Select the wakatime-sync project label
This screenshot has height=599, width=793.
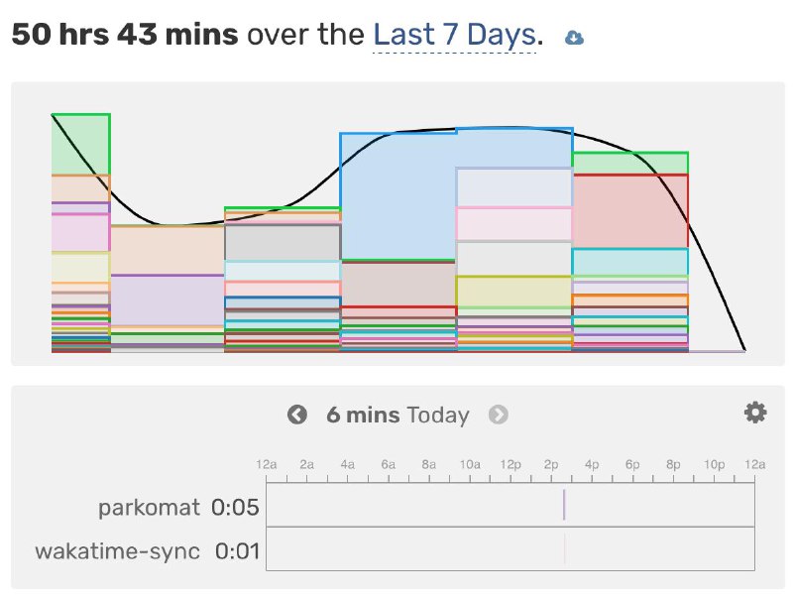tap(118, 550)
